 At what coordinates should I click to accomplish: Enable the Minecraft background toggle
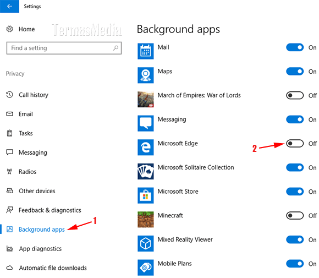[x=295, y=215]
